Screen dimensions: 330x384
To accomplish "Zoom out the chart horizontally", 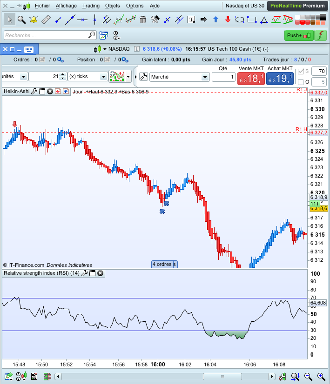I will (x=308, y=377).
